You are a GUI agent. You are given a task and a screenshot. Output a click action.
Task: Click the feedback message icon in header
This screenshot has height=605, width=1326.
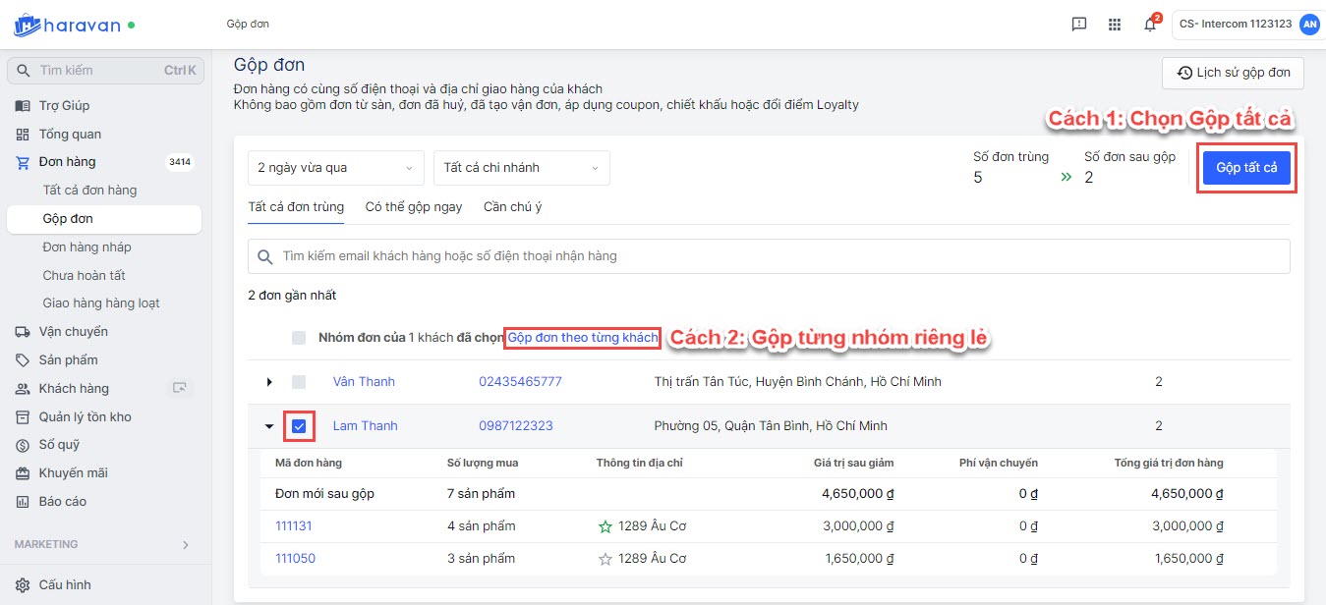coord(1079,25)
